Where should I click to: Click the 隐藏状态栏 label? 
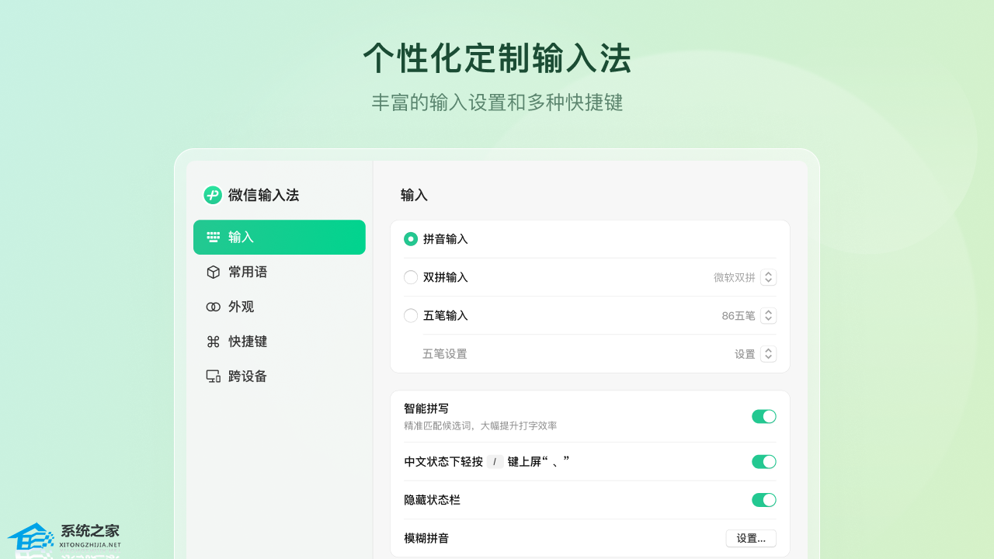[x=433, y=500]
